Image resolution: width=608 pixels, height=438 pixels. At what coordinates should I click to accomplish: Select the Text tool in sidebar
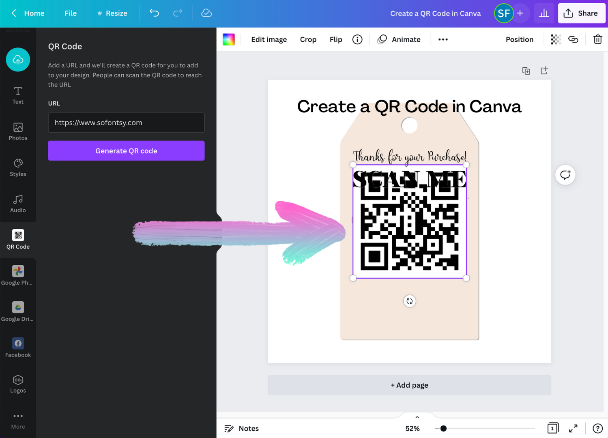pyautogui.click(x=18, y=95)
